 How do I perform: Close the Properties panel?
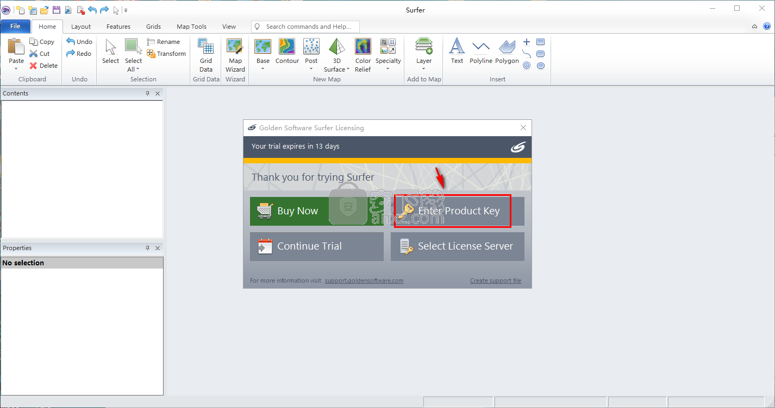pyautogui.click(x=158, y=248)
